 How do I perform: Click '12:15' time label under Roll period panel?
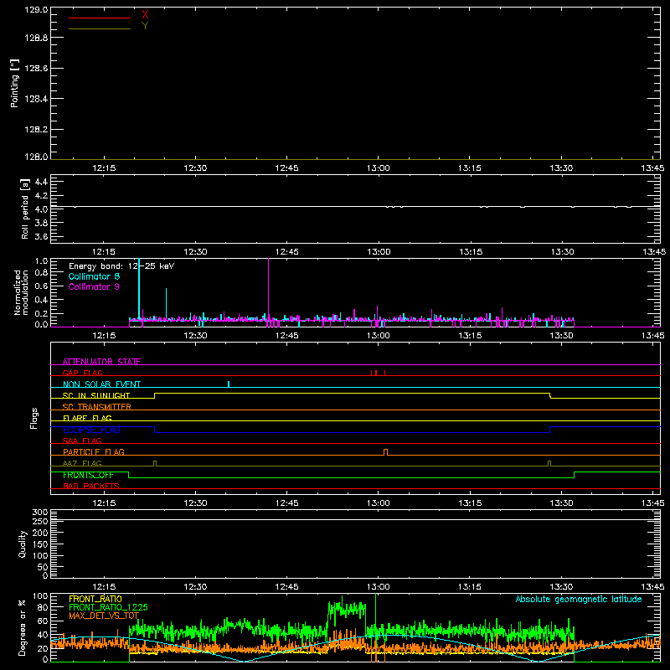point(104,252)
